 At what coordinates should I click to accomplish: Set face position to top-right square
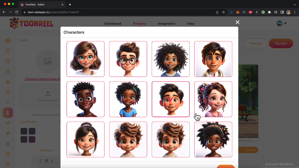32,131
